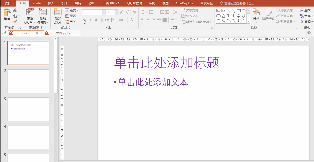The height and width of the screenshot is (162, 314).
Task: Open the font size dropdown
Action: tap(116, 12)
